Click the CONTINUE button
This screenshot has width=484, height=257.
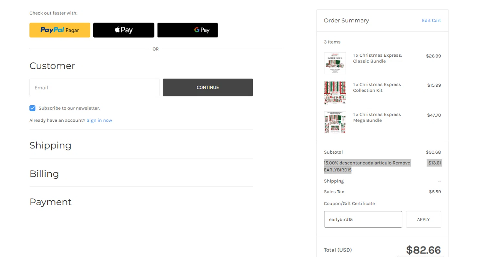(208, 87)
